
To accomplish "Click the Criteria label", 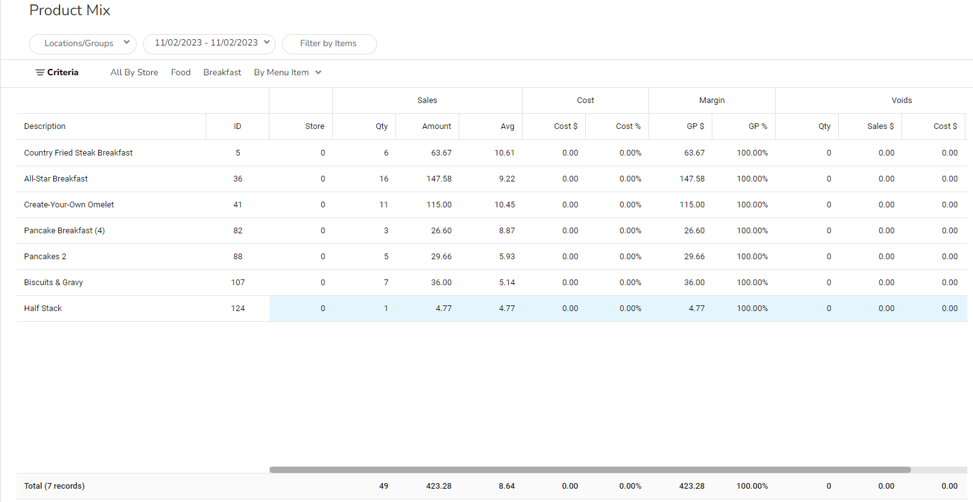I will click(63, 73).
